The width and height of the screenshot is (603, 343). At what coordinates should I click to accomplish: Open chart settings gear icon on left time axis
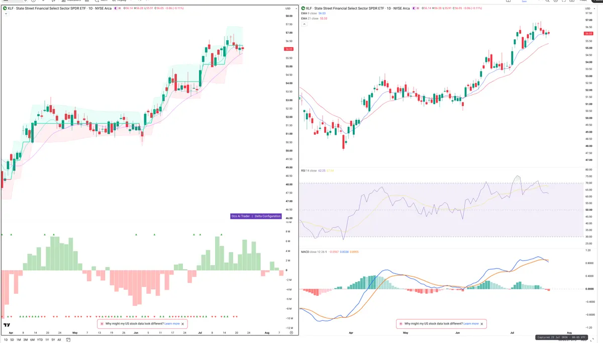tap(291, 333)
